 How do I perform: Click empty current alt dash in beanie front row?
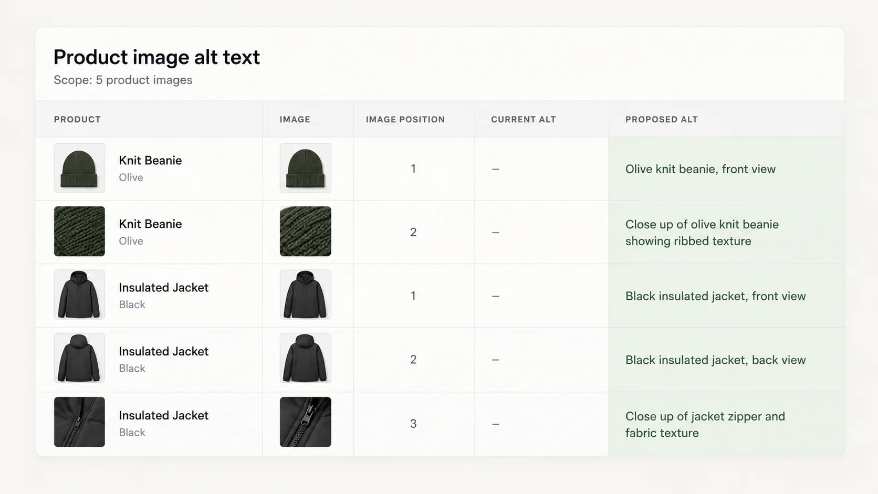pos(495,169)
